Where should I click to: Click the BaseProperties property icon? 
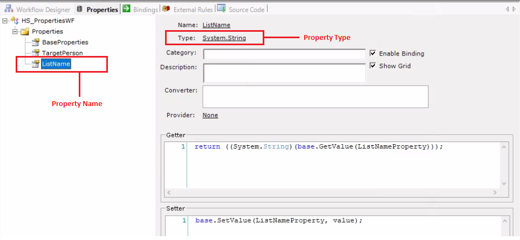click(36, 43)
